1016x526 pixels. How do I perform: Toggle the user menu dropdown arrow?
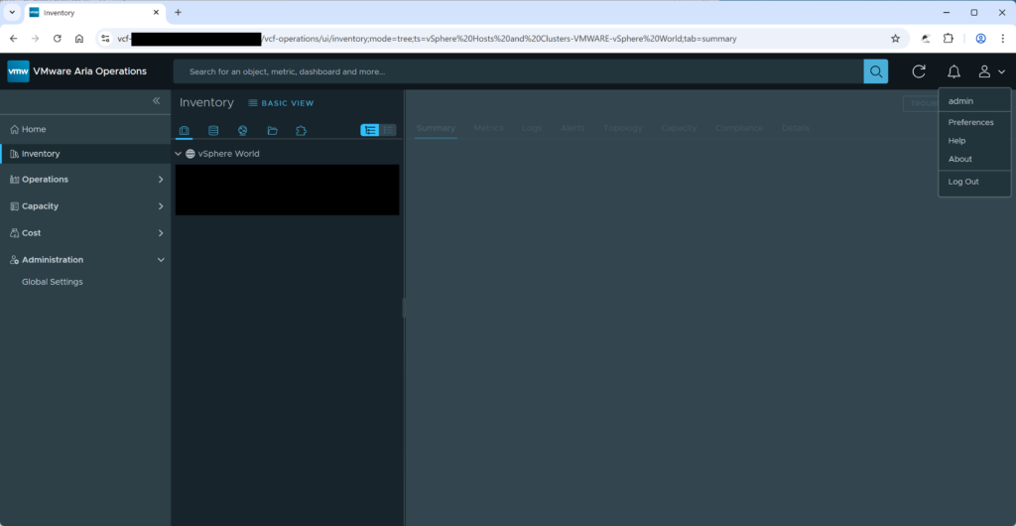click(x=1001, y=71)
